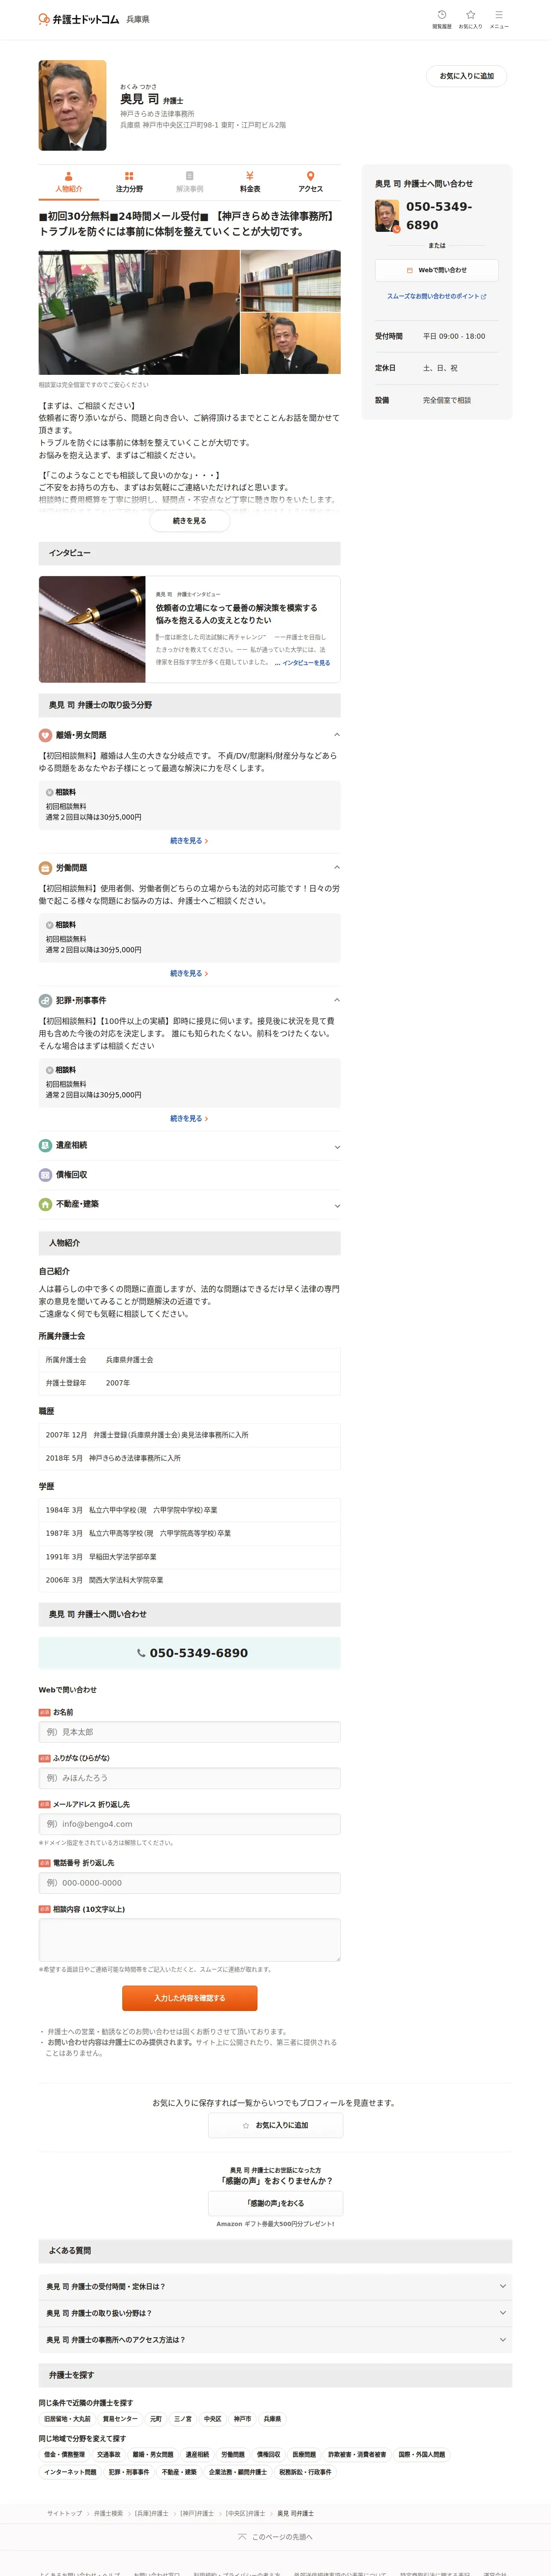Select the 三ノ宮 tag

coord(183,2419)
